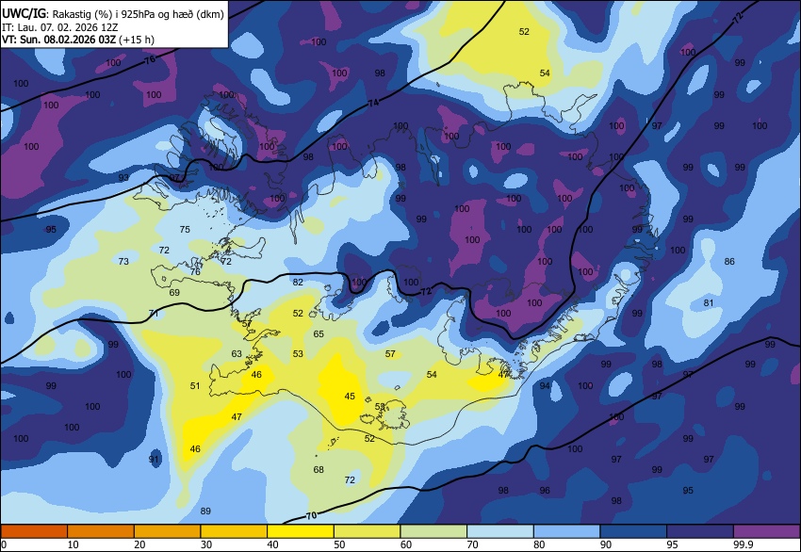This screenshot has width=801, height=552.
Task: Click the medium blue 90–95 legend swatch
Action: 633,531
